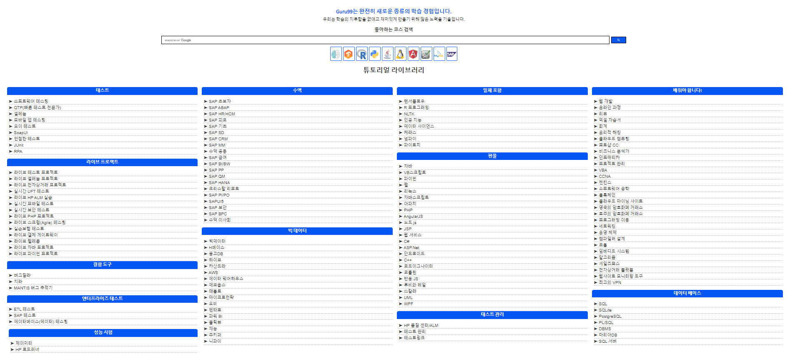The height and width of the screenshot is (354, 790).
Task: Open the WPF tutorial link
Action: [409, 304]
